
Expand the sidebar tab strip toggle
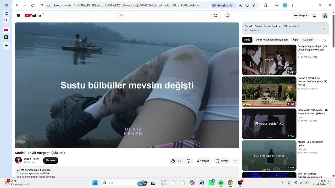[6, 5]
